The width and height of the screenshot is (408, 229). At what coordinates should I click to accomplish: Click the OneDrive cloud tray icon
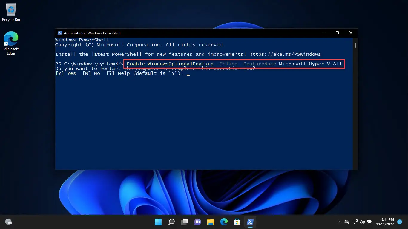(x=347, y=222)
